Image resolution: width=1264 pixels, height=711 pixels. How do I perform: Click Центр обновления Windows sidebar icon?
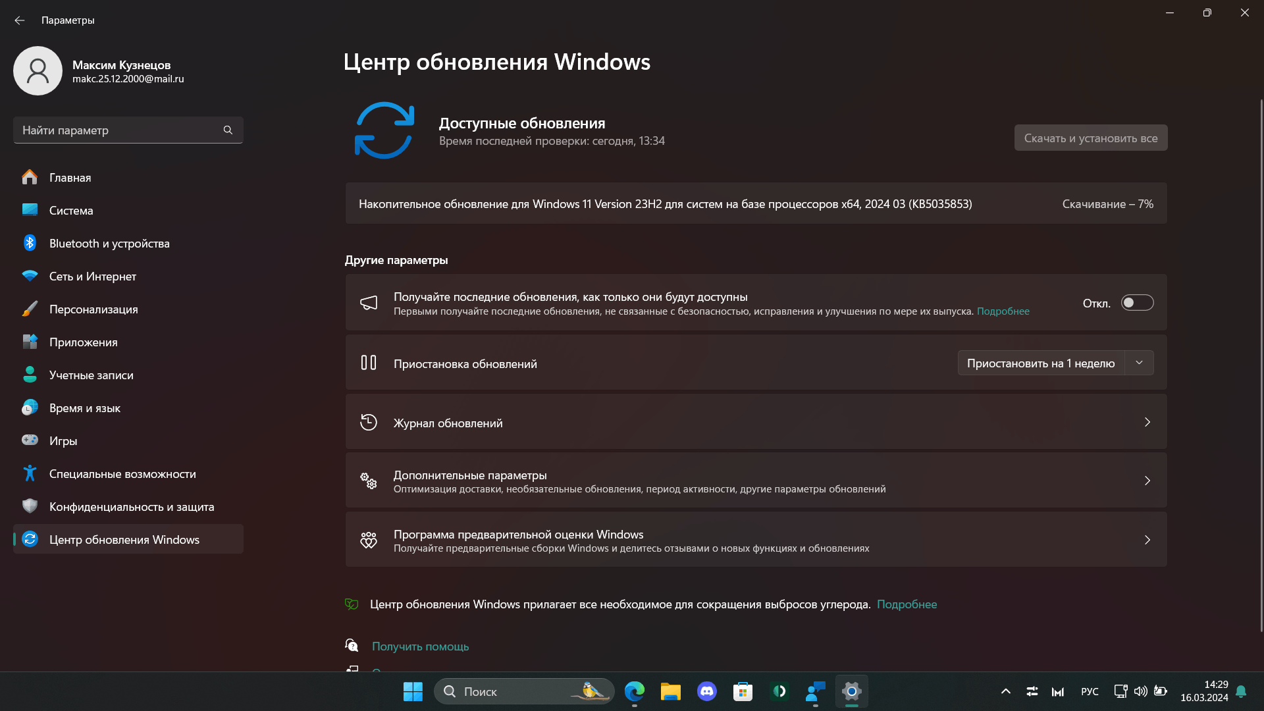tap(30, 539)
